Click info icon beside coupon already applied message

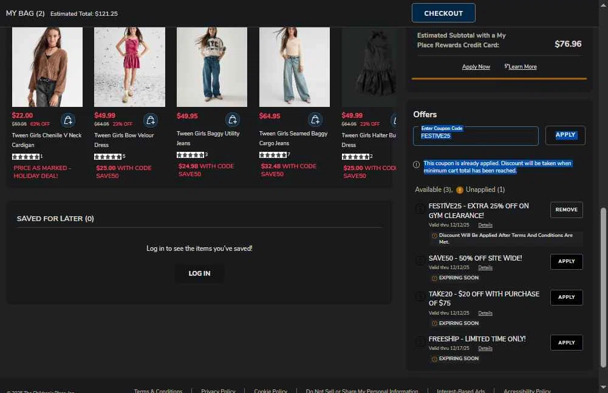tap(417, 165)
